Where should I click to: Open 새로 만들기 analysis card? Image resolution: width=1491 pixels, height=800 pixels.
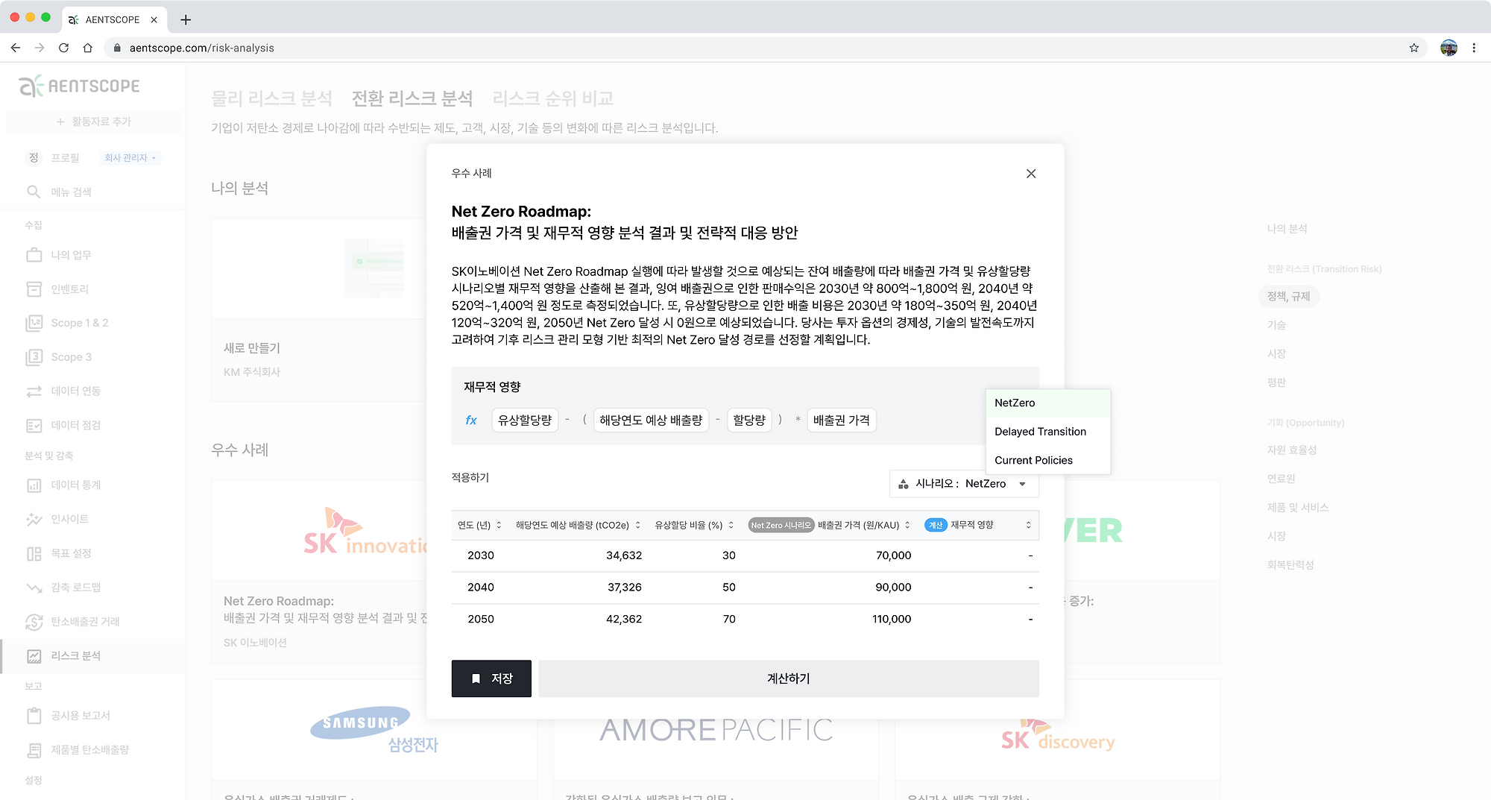(x=319, y=309)
